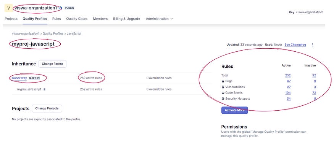Click viswa-organization1 in the breadcrumb

26,33
